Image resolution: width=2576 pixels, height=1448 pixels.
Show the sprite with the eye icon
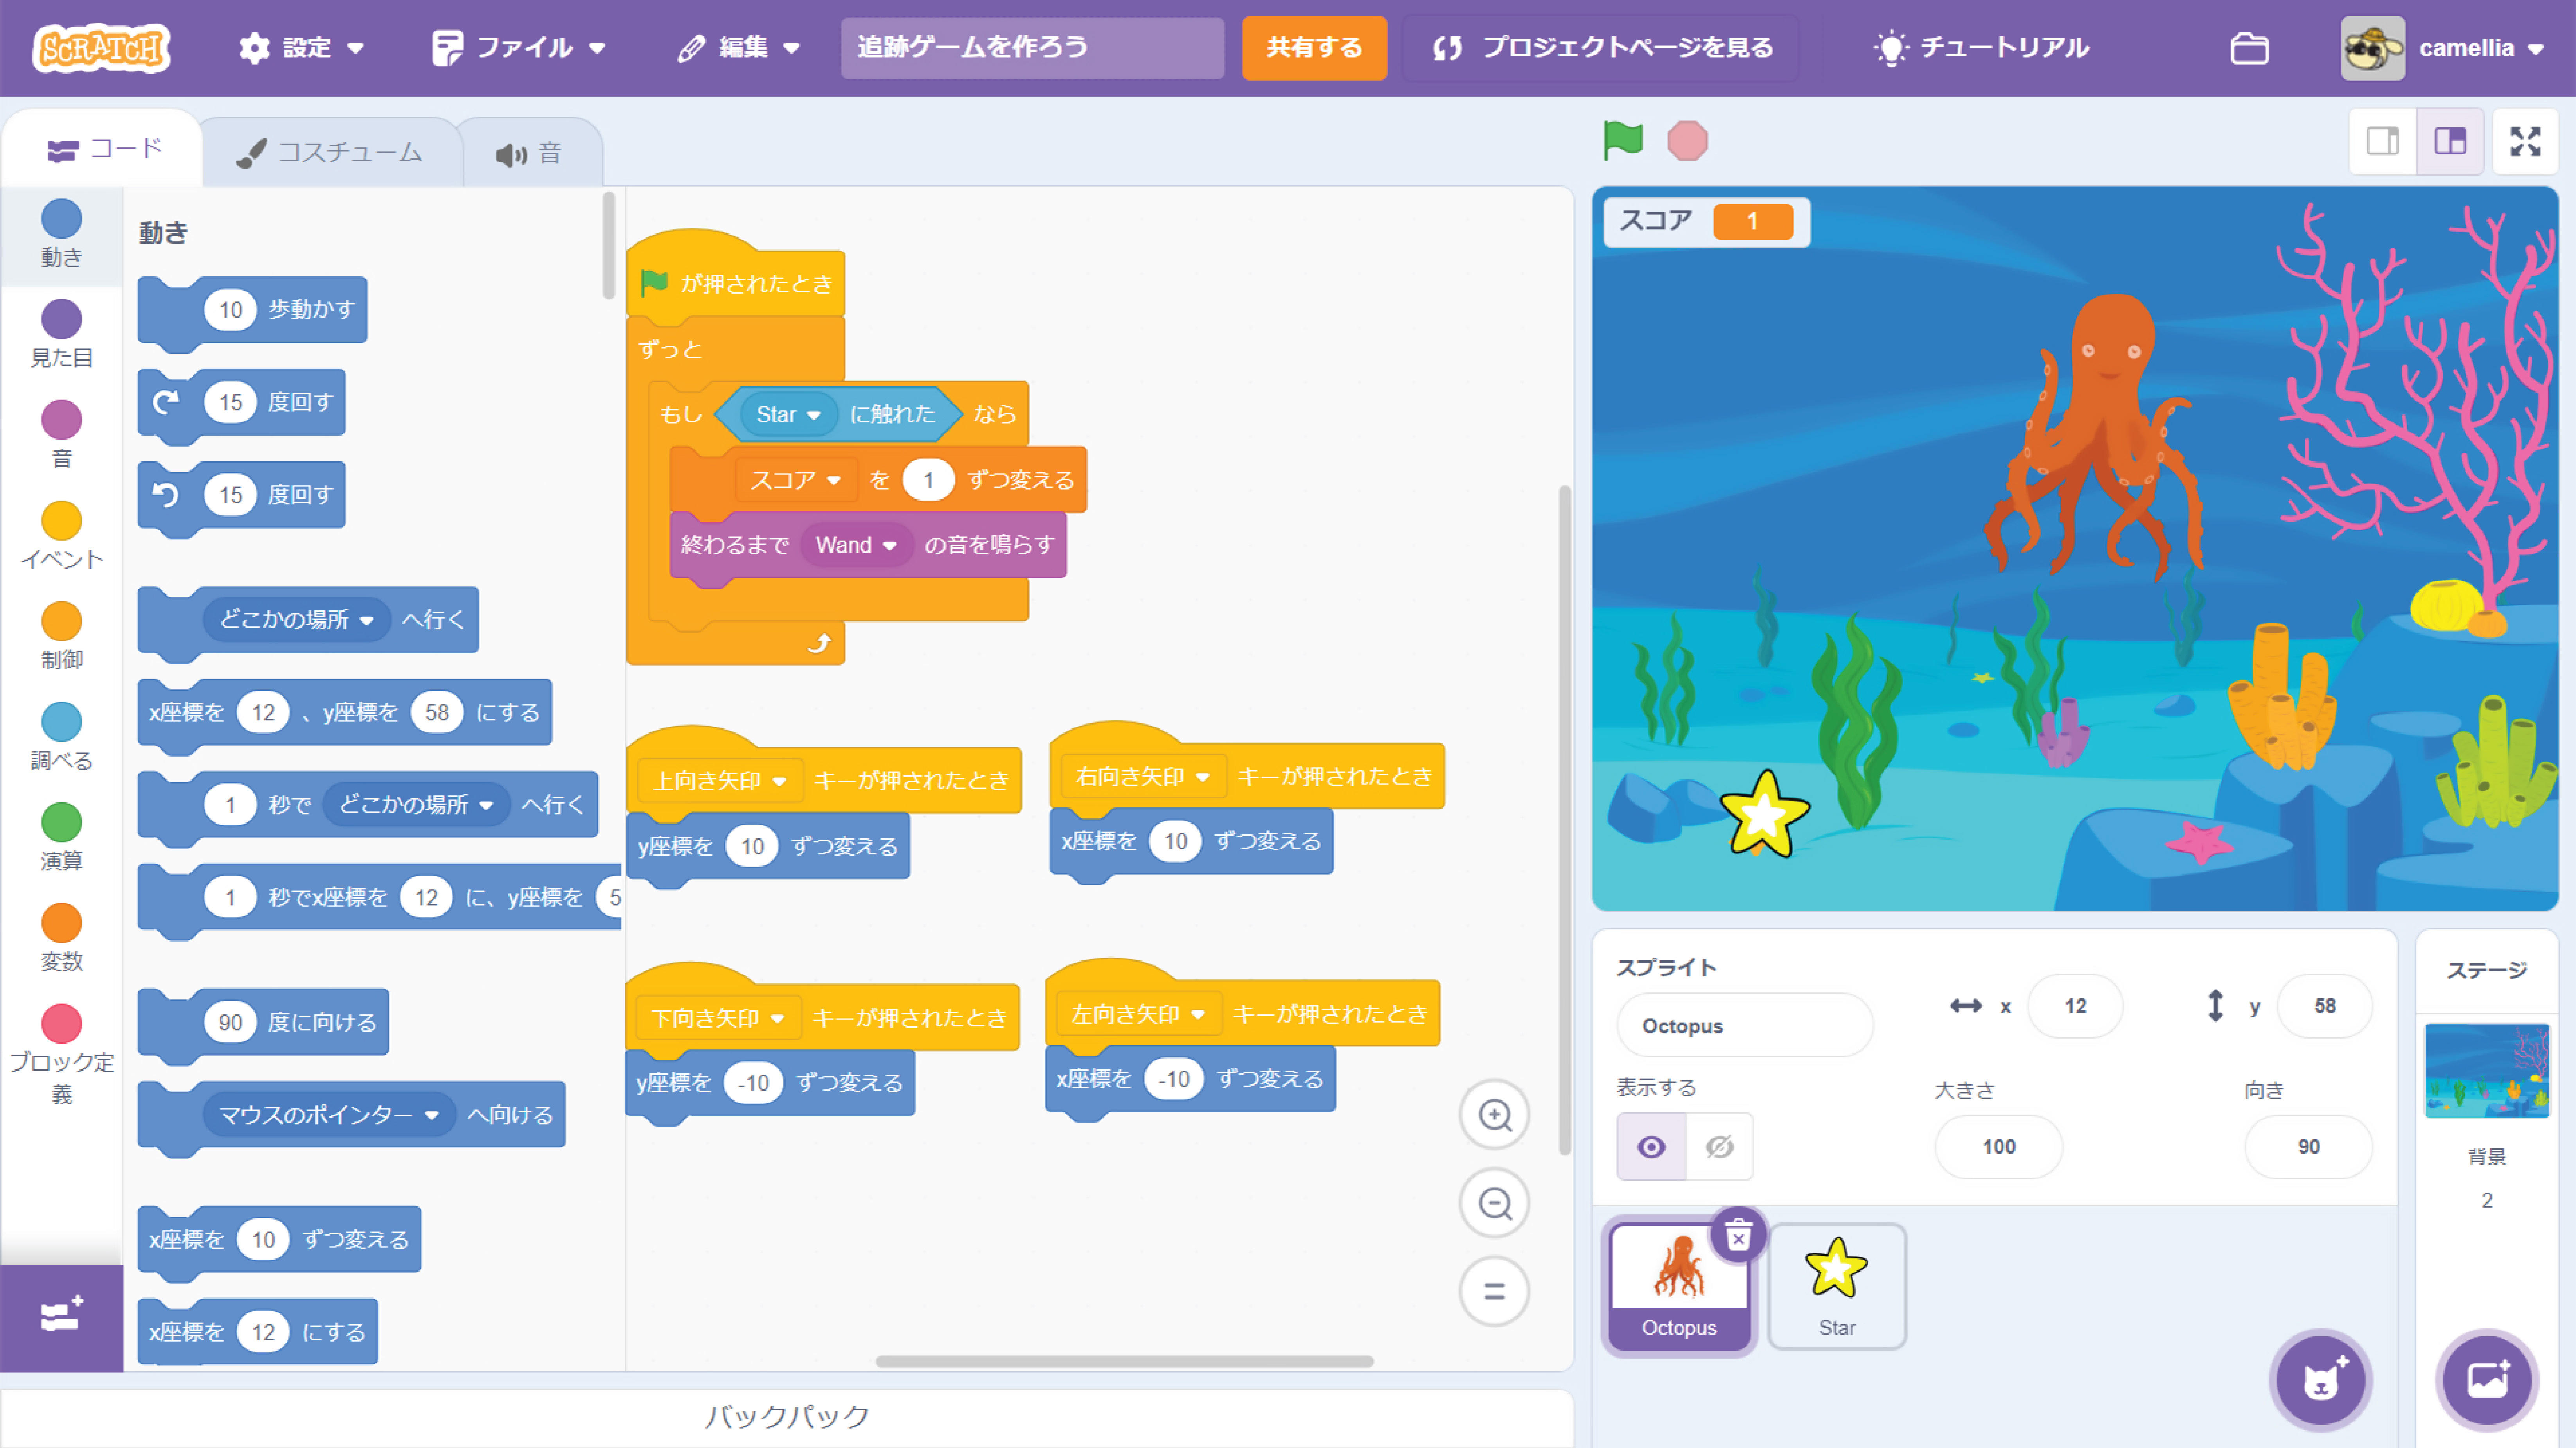(1651, 1147)
